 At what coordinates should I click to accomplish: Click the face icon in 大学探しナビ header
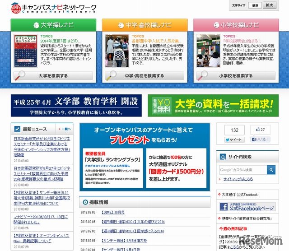click(36, 25)
